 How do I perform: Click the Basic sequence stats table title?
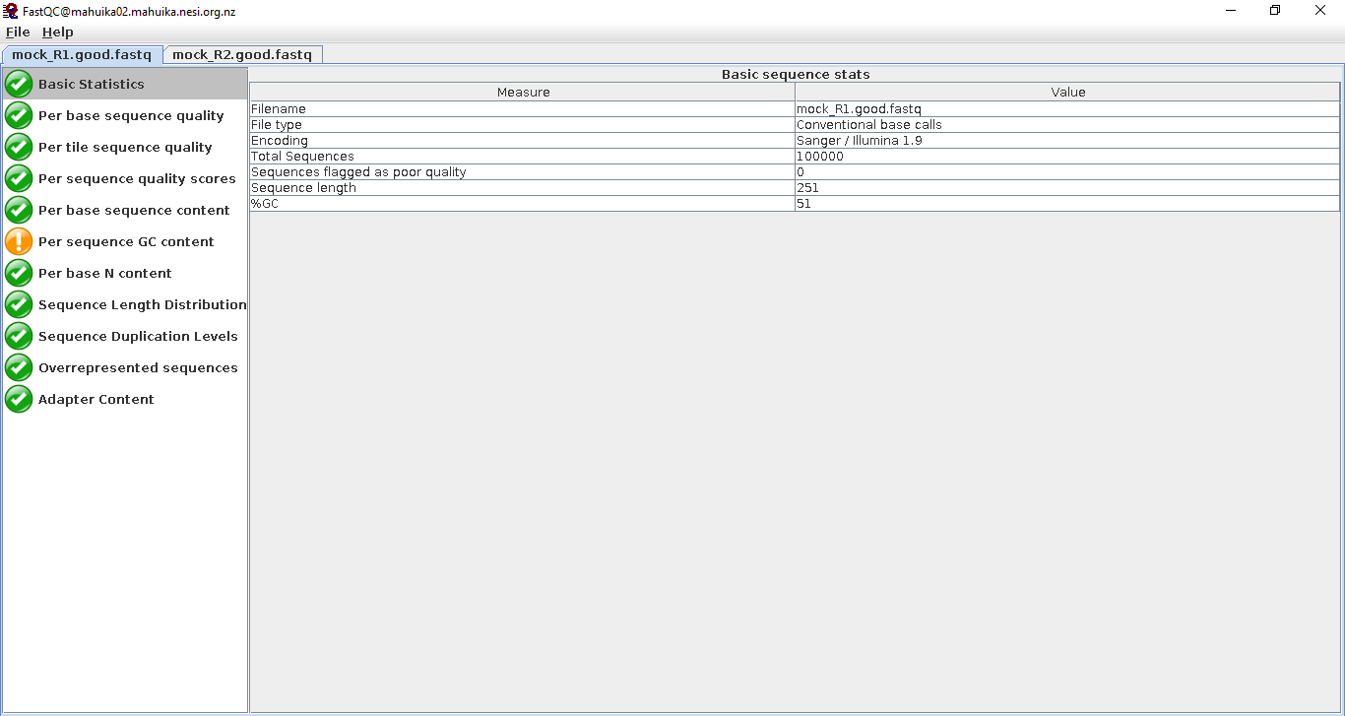(796, 74)
